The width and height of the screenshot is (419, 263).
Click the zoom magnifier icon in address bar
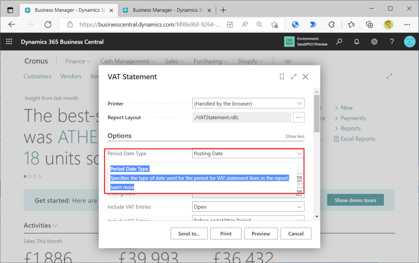pyautogui.click(x=259, y=25)
